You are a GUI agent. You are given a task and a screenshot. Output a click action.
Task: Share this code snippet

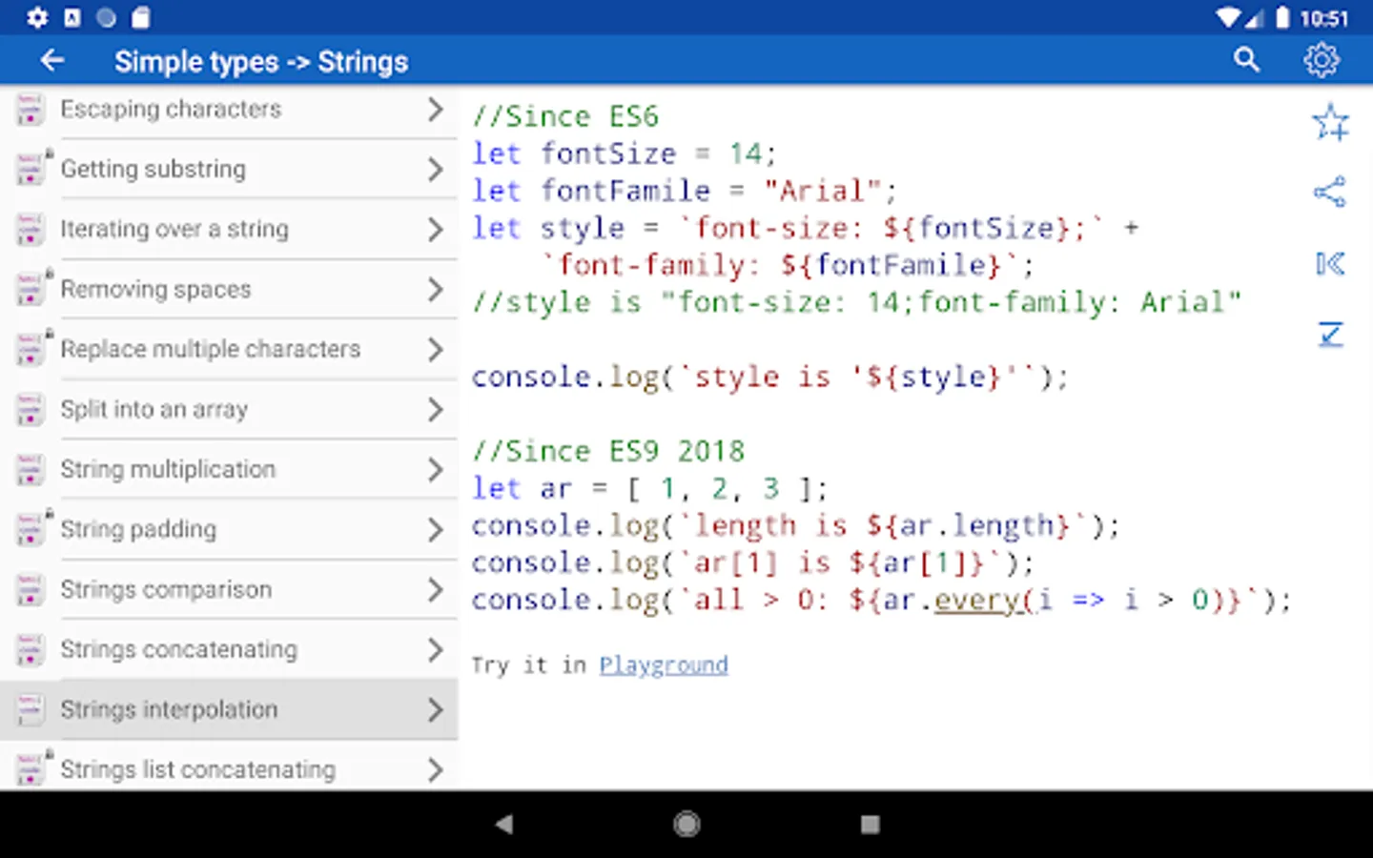(x=1330, y=192)
